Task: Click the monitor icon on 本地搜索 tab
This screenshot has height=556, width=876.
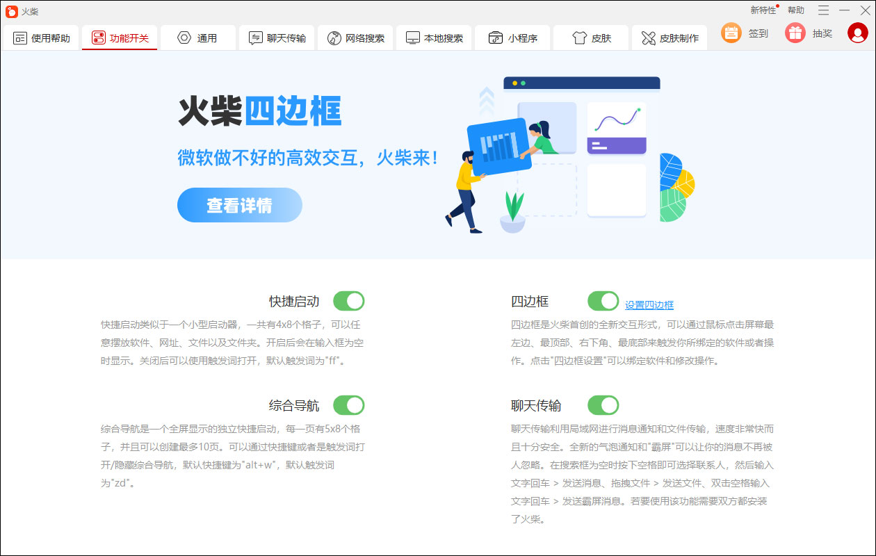Action: [x=412, y=38]
